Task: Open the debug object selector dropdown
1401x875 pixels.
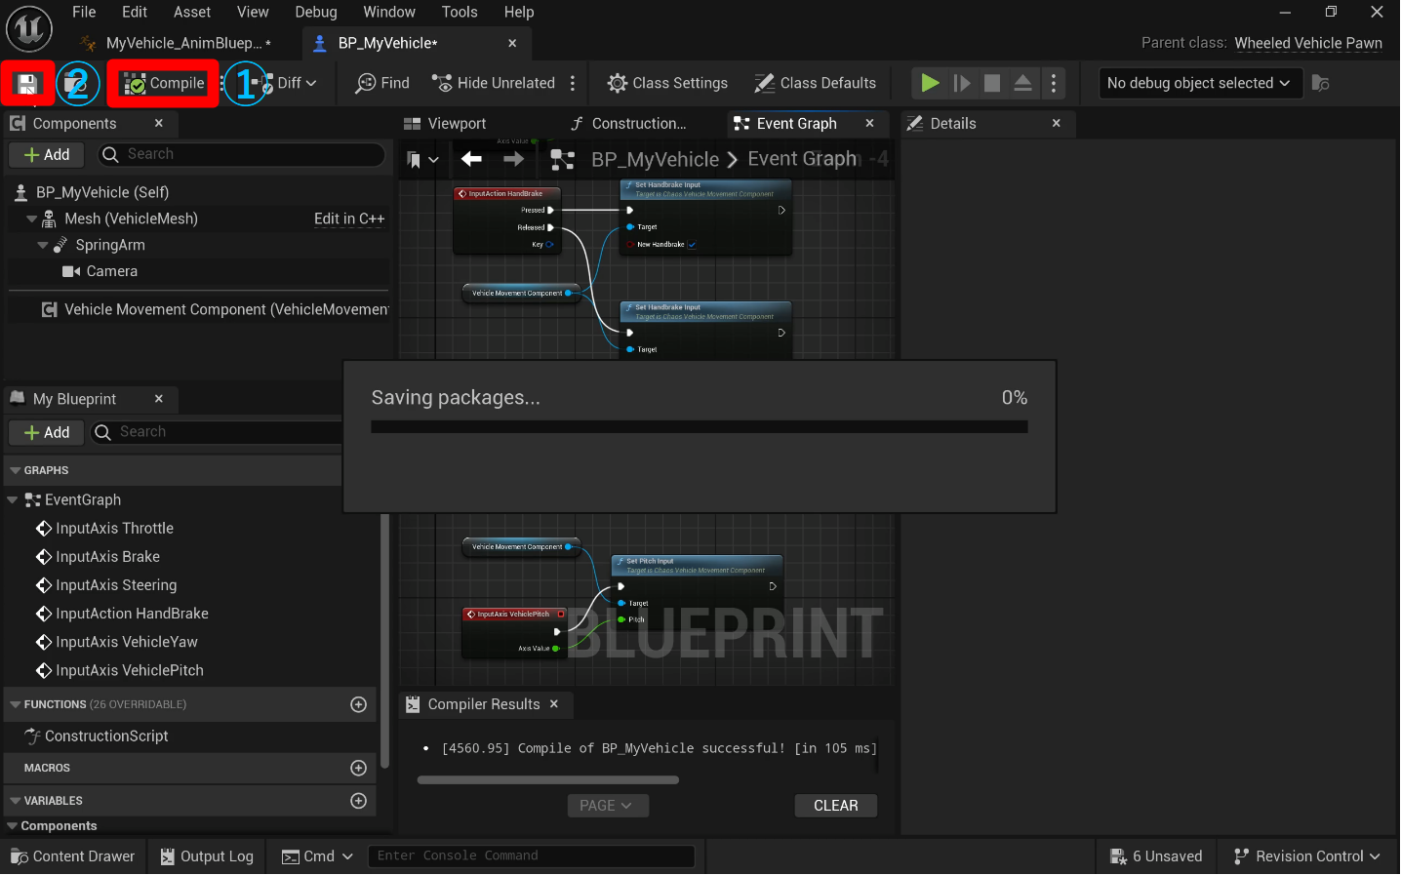Action: (1198, 84)
